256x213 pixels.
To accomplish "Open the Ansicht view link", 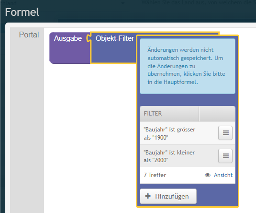I will 223,175.
